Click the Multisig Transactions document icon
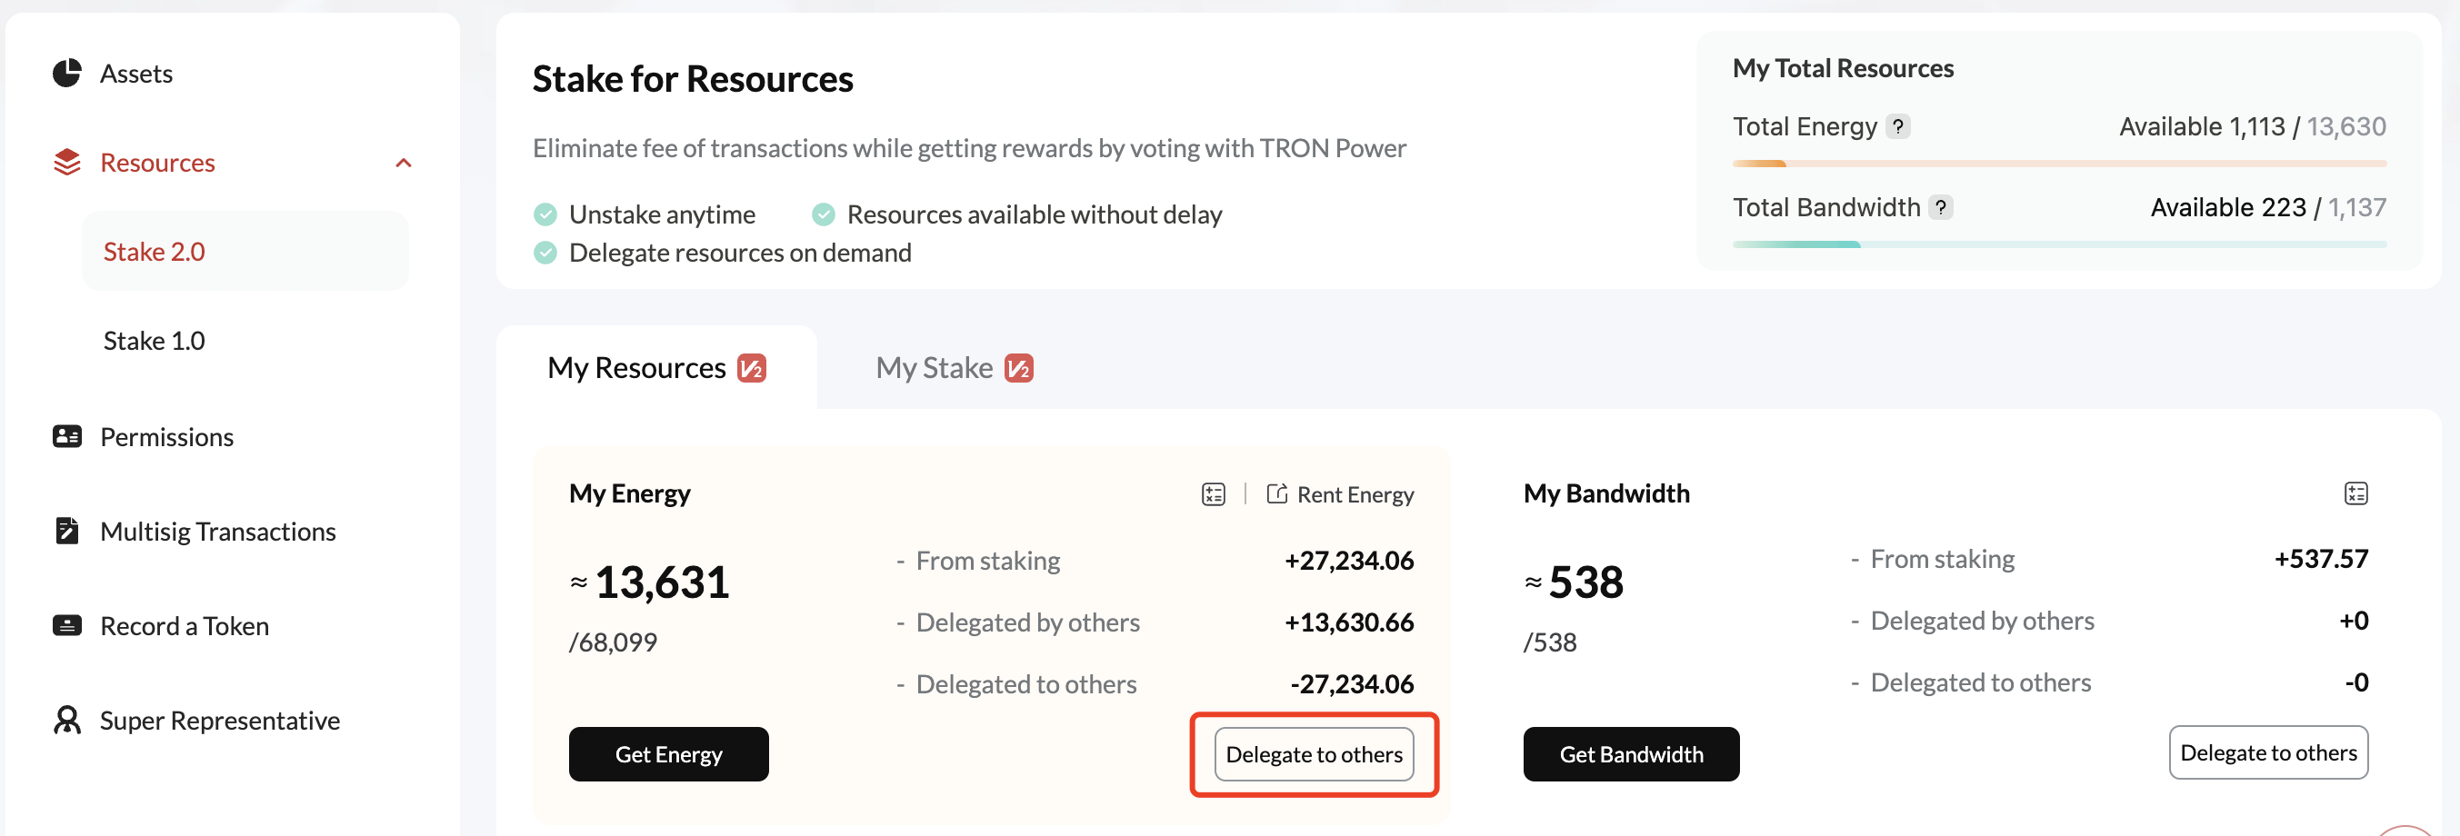2460x836 pixels. tap(67, 532)
